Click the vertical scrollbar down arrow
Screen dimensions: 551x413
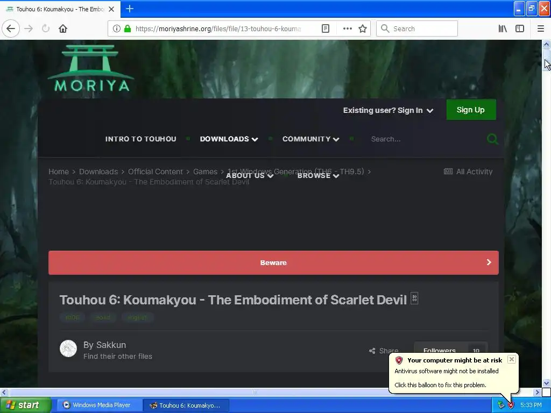(x=546, y=383)
